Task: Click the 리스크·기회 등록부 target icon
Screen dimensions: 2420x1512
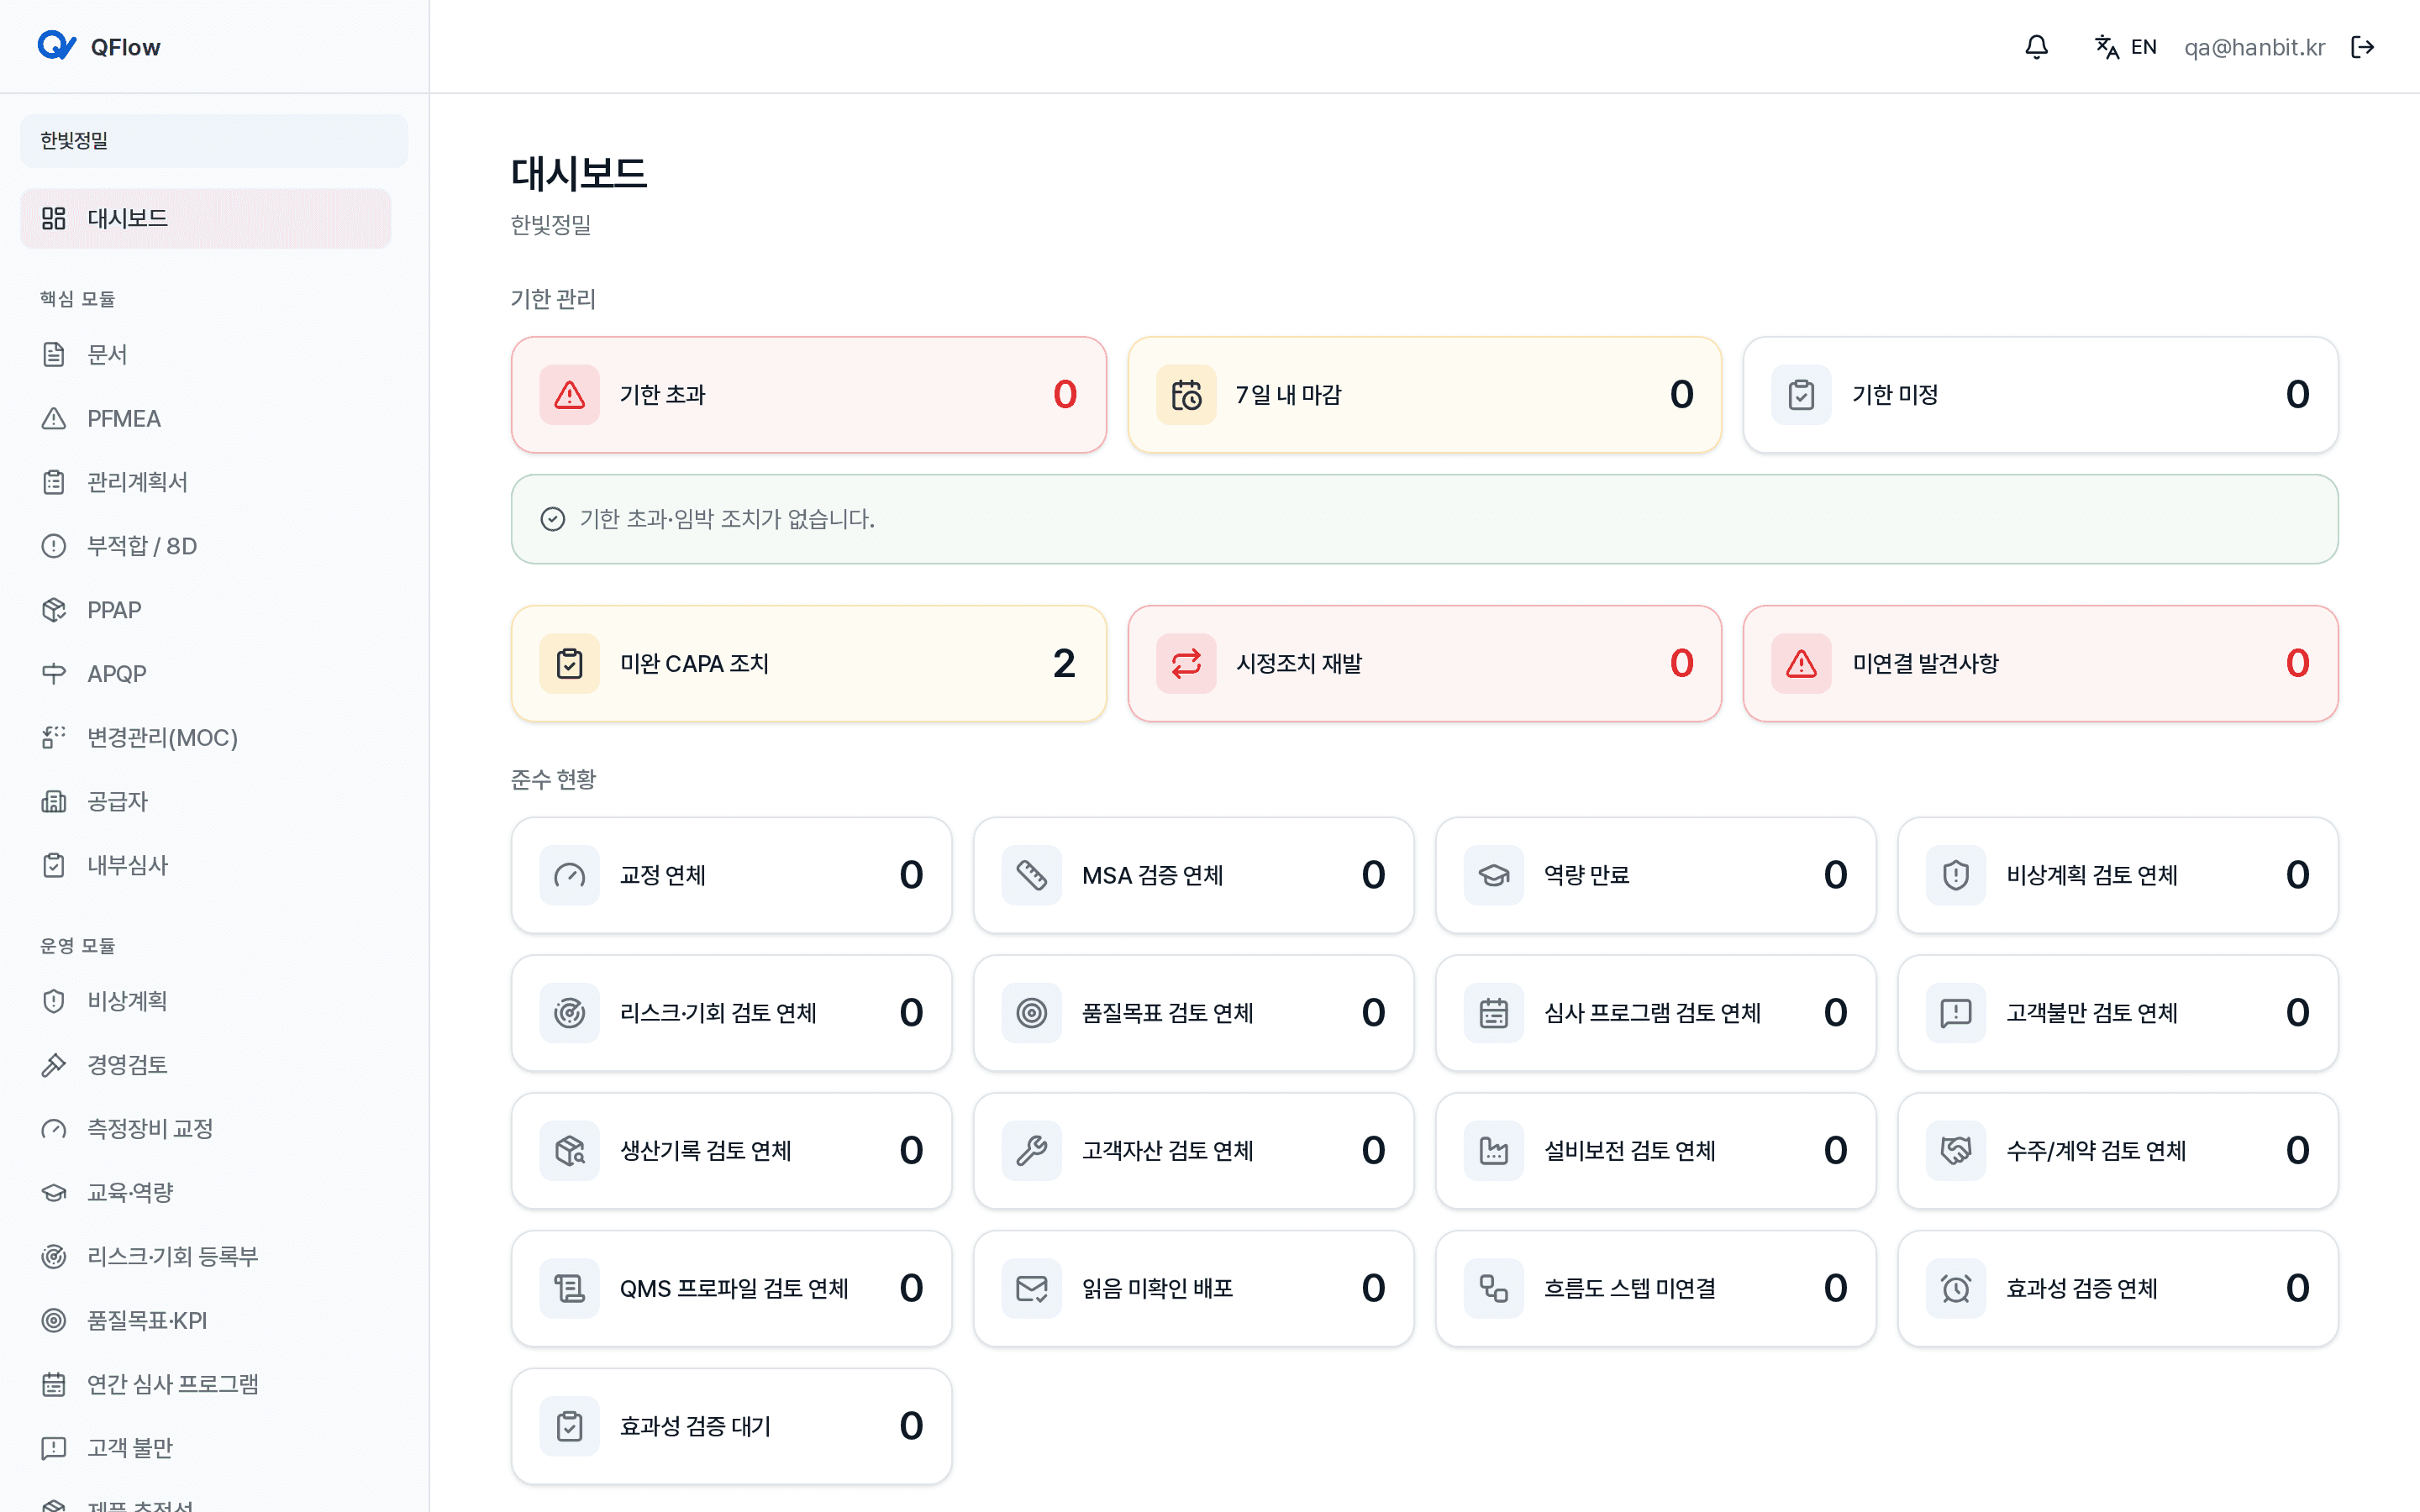Action: pos(54,1257)
